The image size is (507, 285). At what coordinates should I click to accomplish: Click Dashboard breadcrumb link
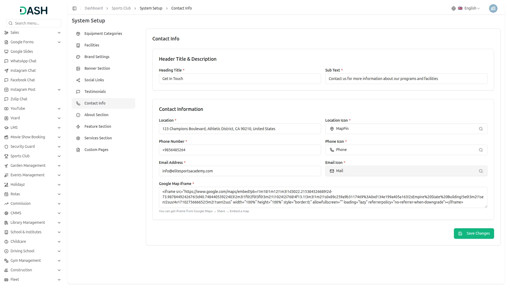[x=93, y=8]
